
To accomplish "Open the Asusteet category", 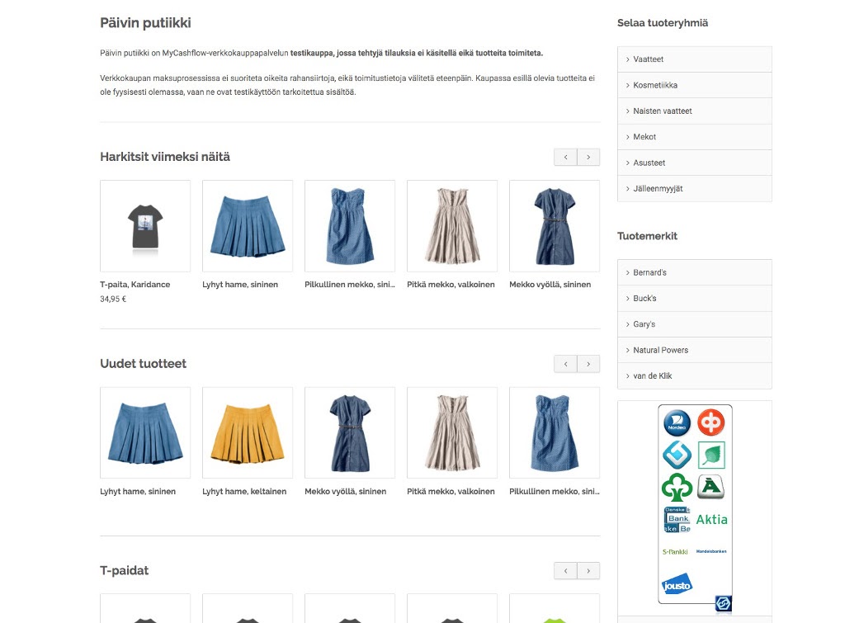I will 695,163.
